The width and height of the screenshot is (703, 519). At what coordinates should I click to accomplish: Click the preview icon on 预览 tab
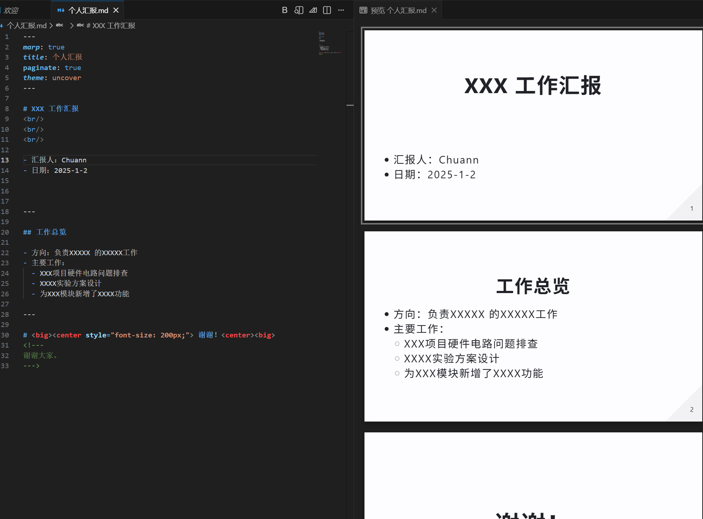(363, 10)
